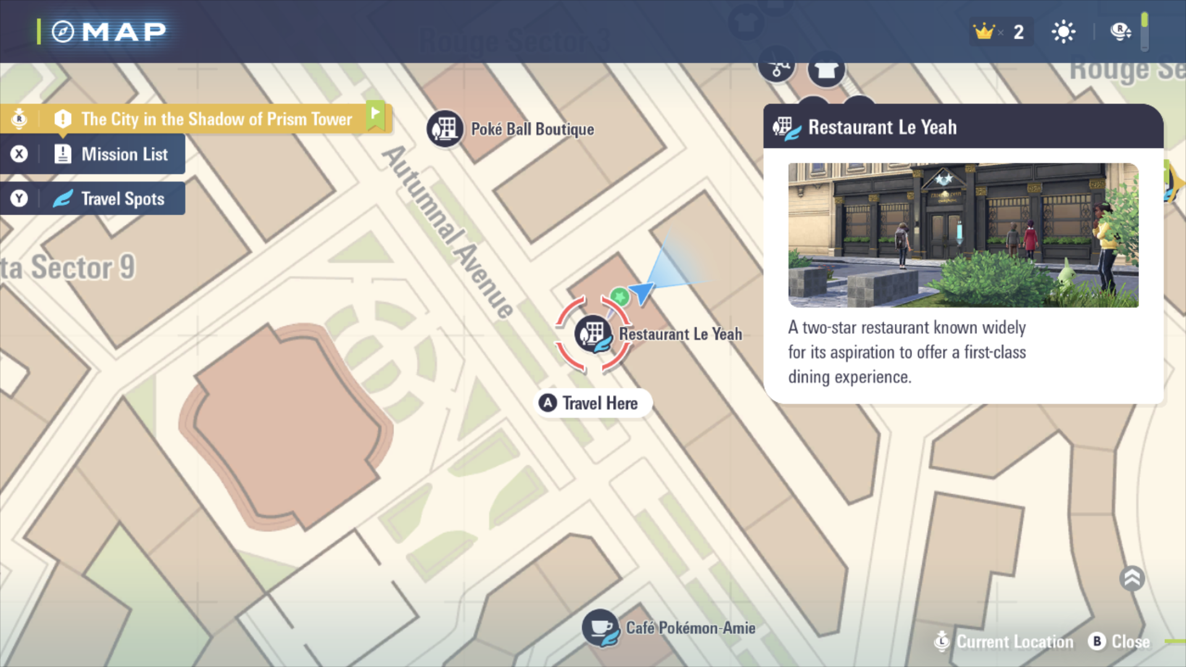
Task: Click the compass icon beside MAP title
Action: coord(62,31)
